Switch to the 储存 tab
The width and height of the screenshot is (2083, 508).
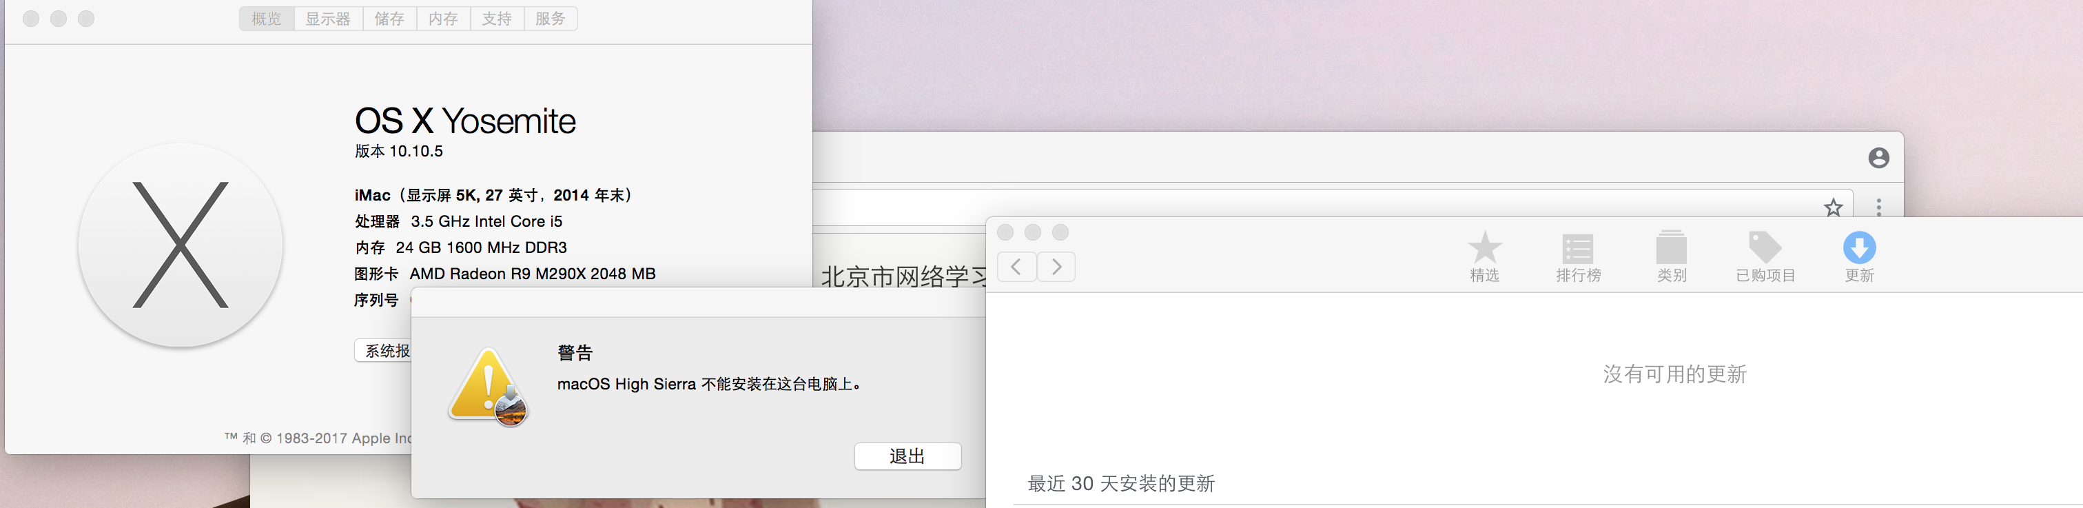390,19
